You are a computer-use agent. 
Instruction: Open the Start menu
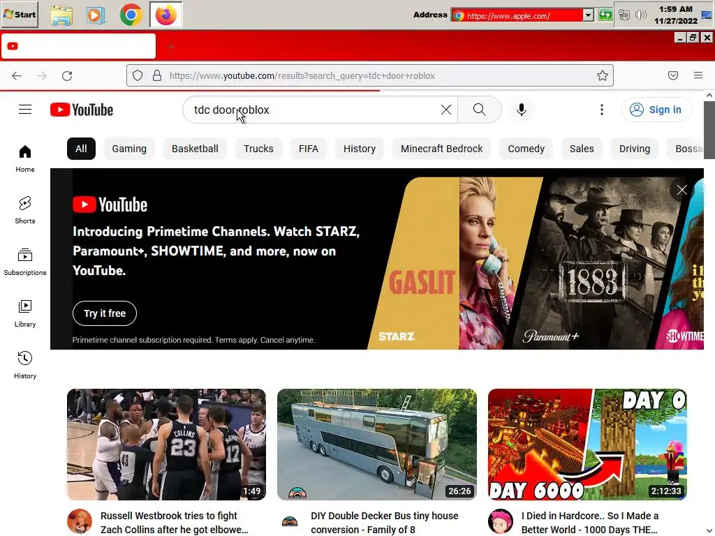(x=20, y=15)
